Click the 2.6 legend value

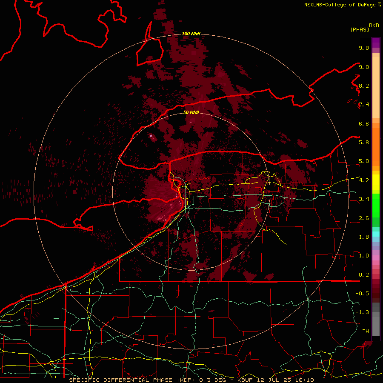[364, 218]
